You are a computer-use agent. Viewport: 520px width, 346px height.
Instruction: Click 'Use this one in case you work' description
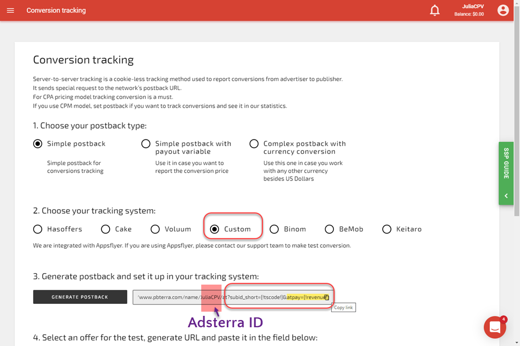303,171
